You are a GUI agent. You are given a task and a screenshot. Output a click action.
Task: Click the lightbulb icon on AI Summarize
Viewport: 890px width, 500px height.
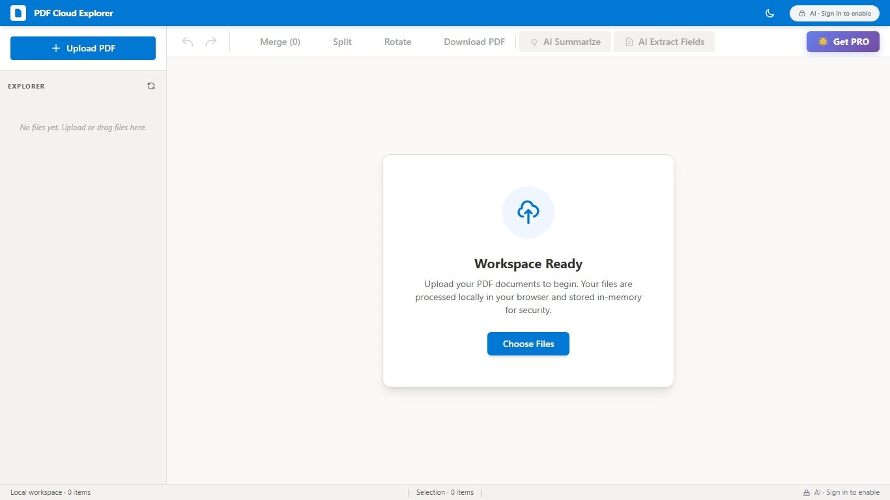534,42
